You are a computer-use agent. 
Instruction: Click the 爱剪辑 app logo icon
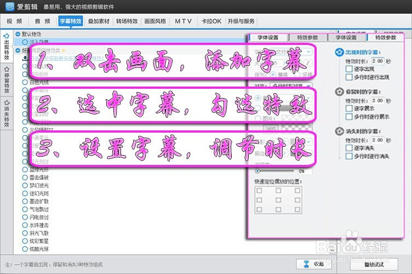(x=9, y=7)
